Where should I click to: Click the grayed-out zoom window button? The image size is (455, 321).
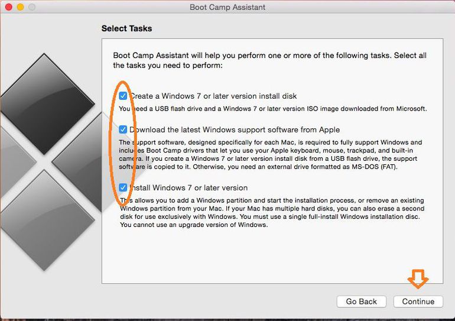pyautogui.click(x=32, y=7)
